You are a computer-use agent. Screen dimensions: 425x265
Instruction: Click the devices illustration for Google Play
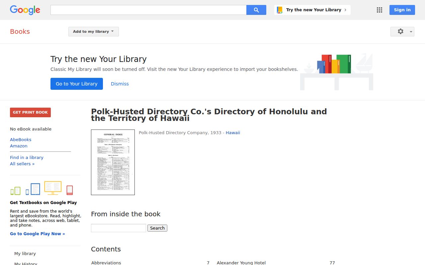[42, 188]
